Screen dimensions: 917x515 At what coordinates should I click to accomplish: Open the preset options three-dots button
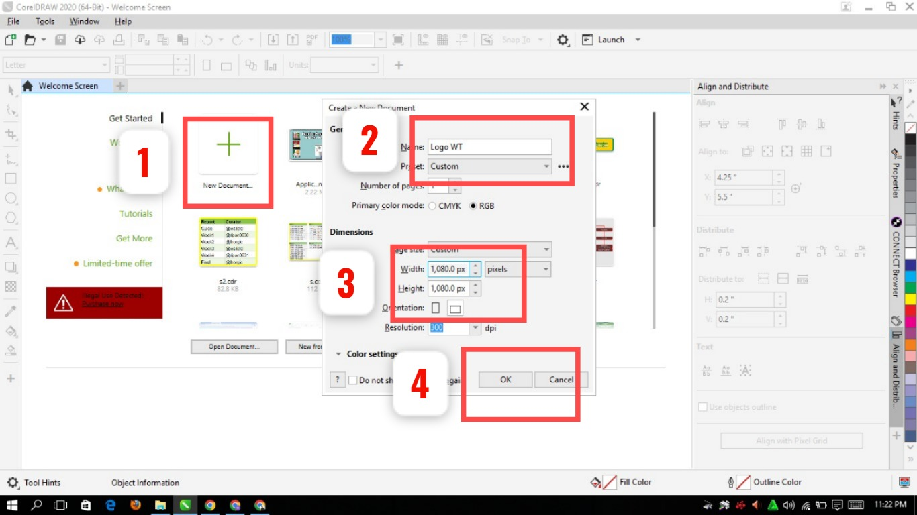click(563, 166)
